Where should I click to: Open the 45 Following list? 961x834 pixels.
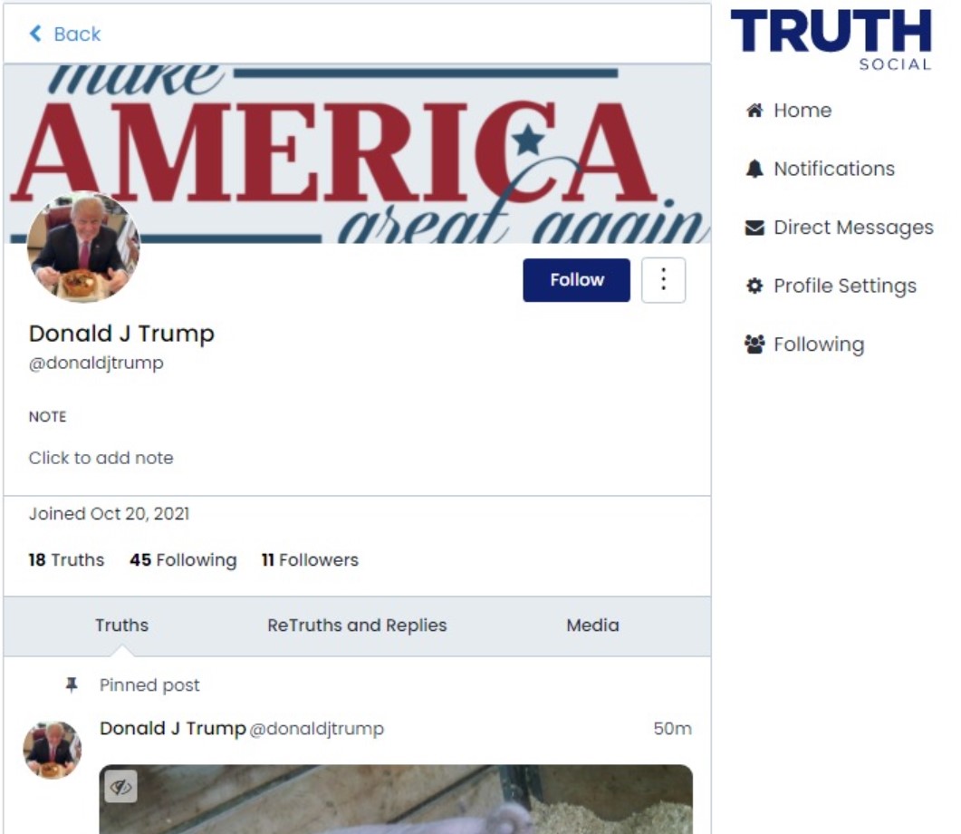[x=183, y=560]
